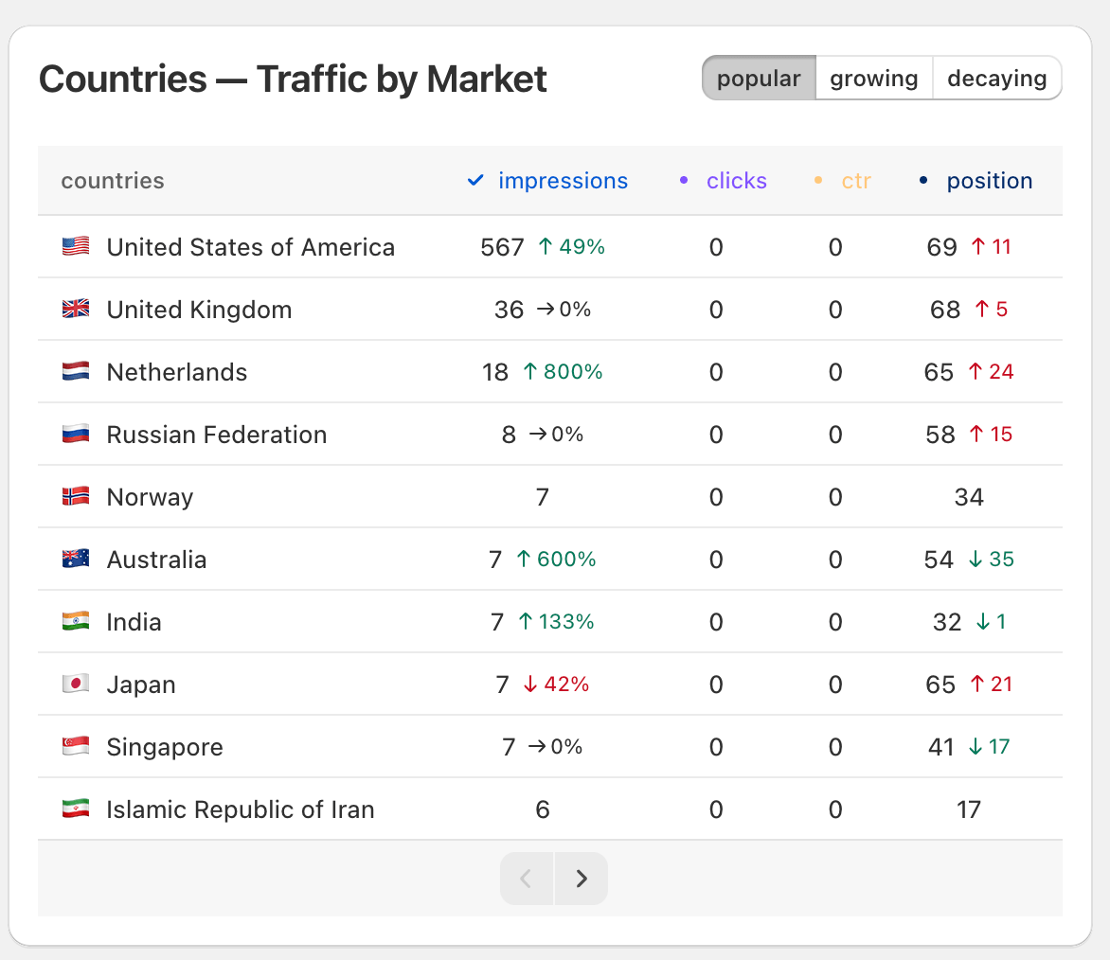
Task: Click the United Kingdom flag icon
Action: (x=75, y=309)
